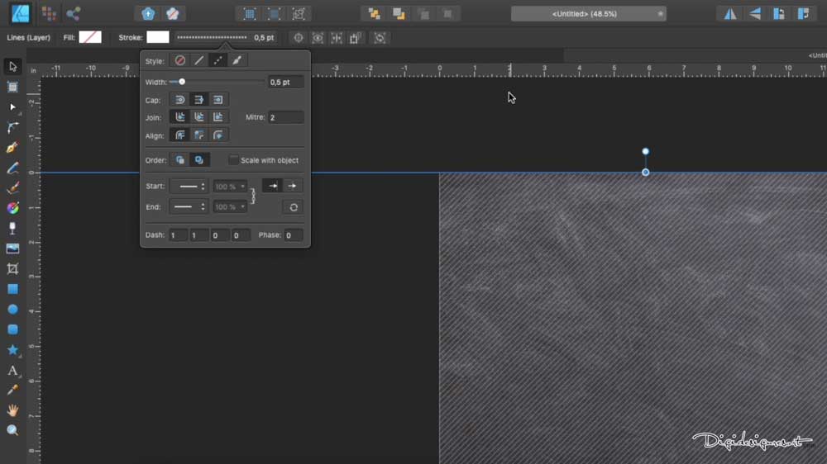Viewport: 827px width, 464px height.
Task: Click the stroke Width slider handle
Action: 182,82
